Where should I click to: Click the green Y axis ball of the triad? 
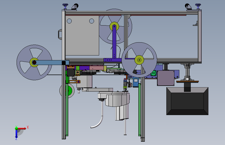pos(16,128)
